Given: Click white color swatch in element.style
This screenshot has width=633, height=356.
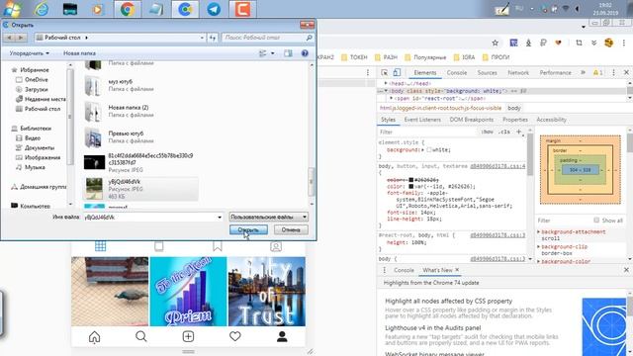Looking at the screenshot, I should pyautogui.click(x=429, y=149).
